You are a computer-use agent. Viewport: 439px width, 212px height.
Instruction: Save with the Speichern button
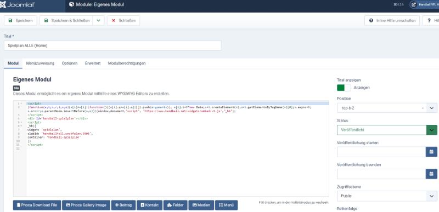point(20,21)
